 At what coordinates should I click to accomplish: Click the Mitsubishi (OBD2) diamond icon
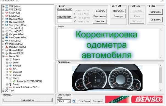pos(7,47)
